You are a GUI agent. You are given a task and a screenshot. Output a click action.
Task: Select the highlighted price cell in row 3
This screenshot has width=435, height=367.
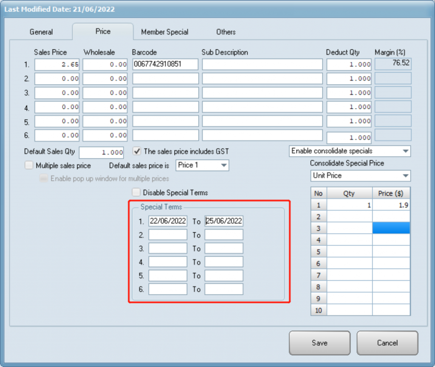coord(391,228)
